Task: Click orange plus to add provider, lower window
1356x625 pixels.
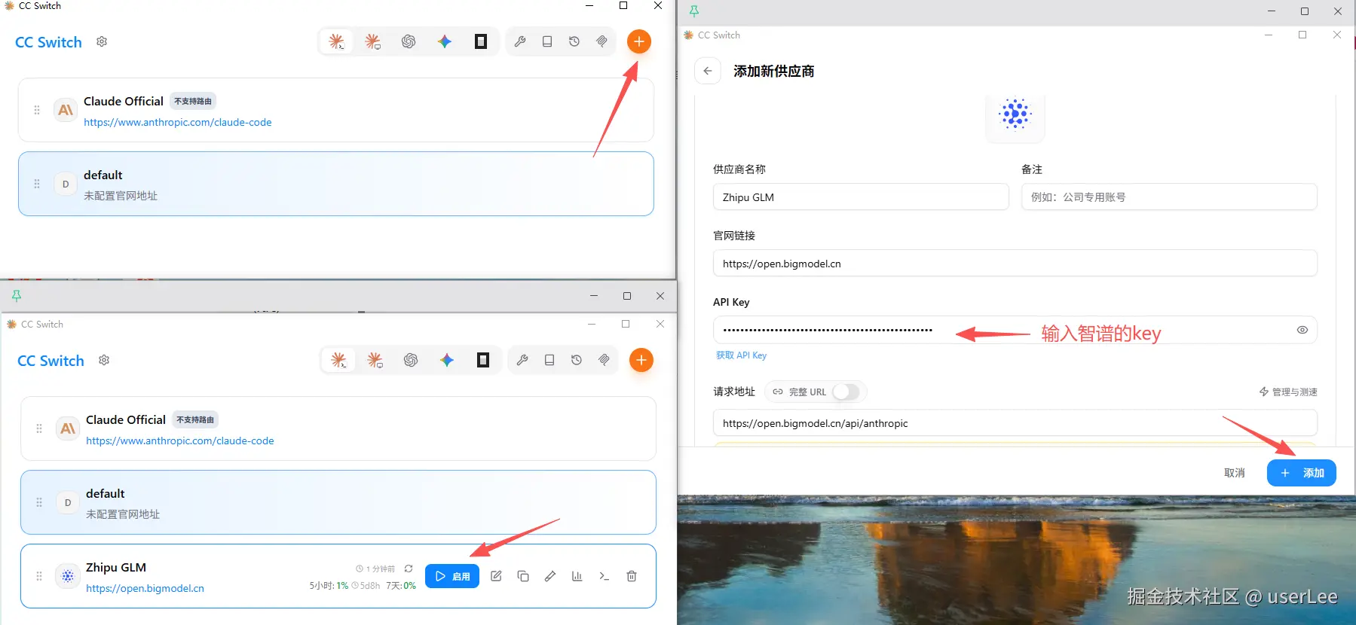Action: coord(641,360)
